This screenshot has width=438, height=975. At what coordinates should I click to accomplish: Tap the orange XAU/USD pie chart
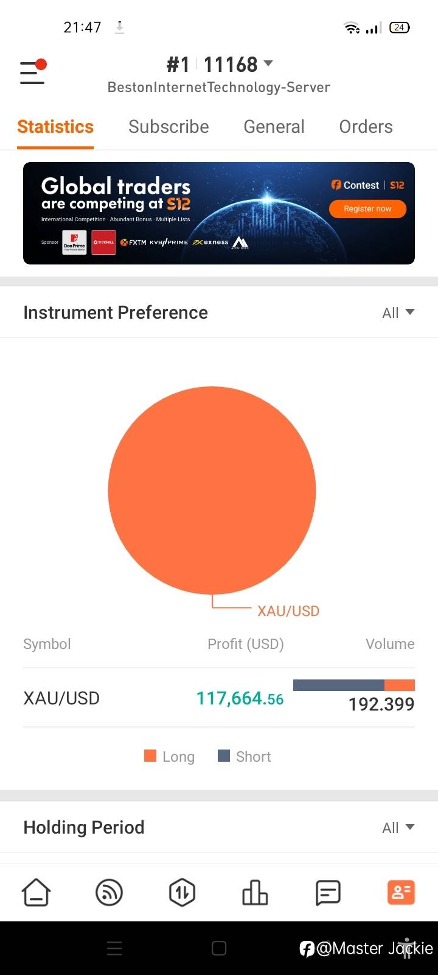[212, 491]
